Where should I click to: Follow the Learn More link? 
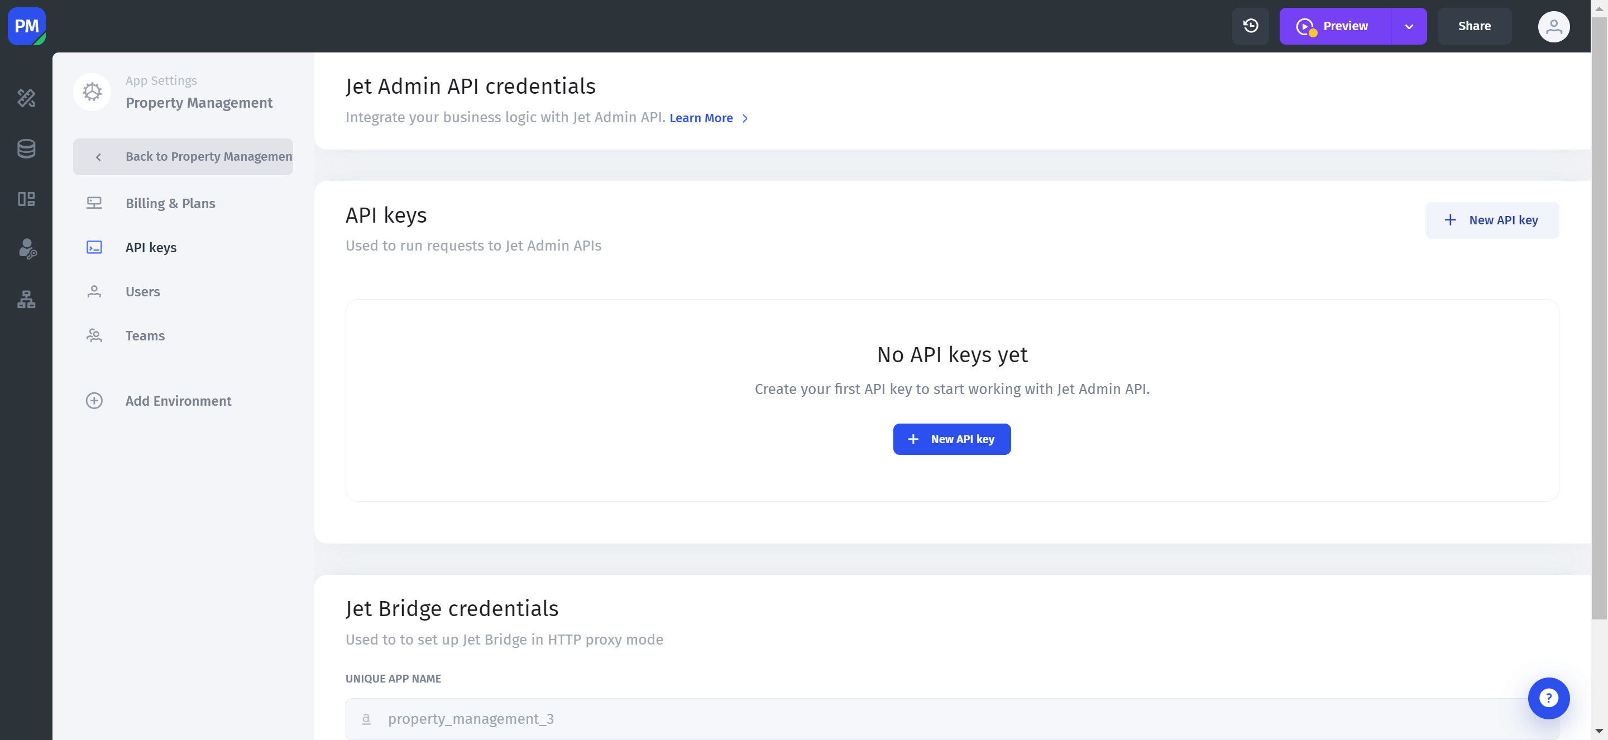click(709, 118)
